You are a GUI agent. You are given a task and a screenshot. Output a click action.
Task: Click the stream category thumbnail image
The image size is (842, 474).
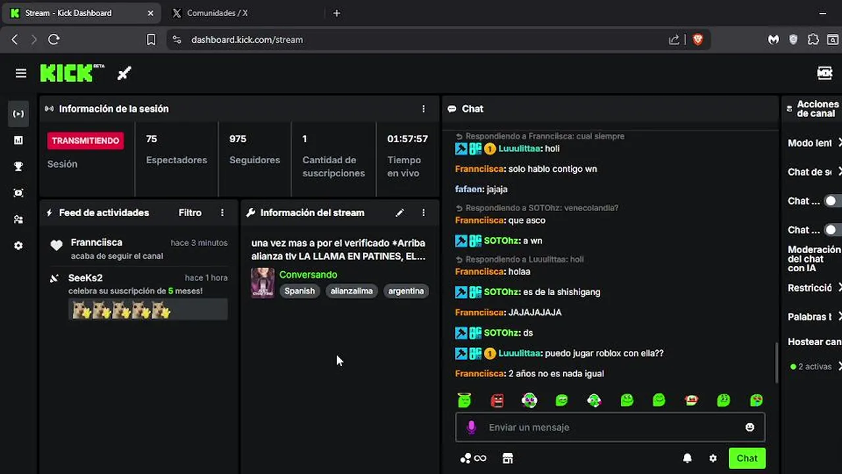[x=262, y=283]
